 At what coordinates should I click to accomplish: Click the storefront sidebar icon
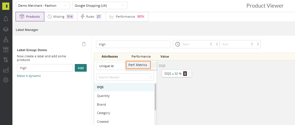(x=6, y=50)
